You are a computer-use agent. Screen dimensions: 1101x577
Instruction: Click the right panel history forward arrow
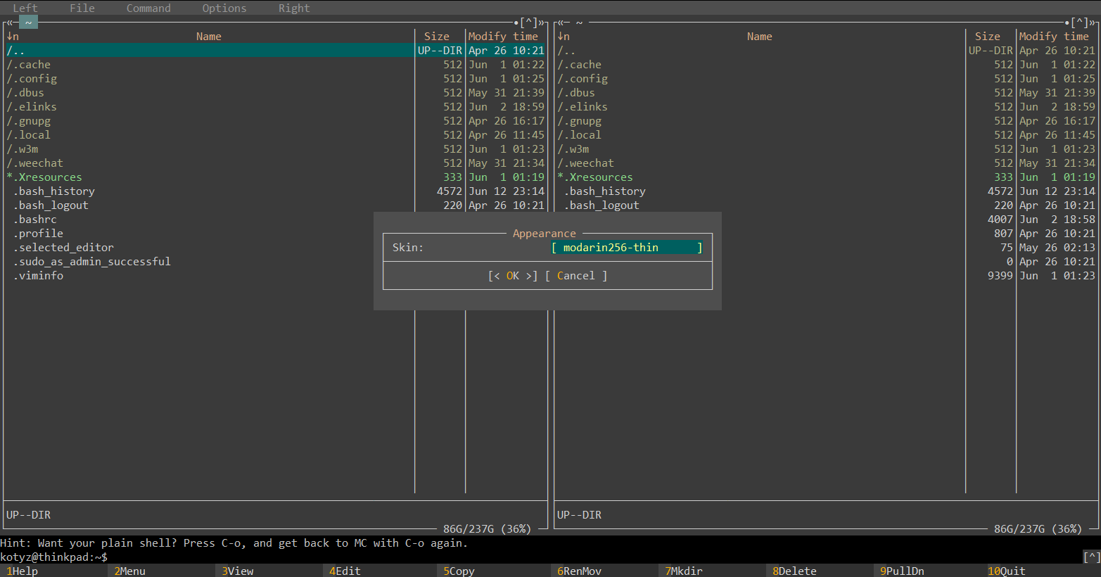pyautogui.click(x=1093, y=23)
